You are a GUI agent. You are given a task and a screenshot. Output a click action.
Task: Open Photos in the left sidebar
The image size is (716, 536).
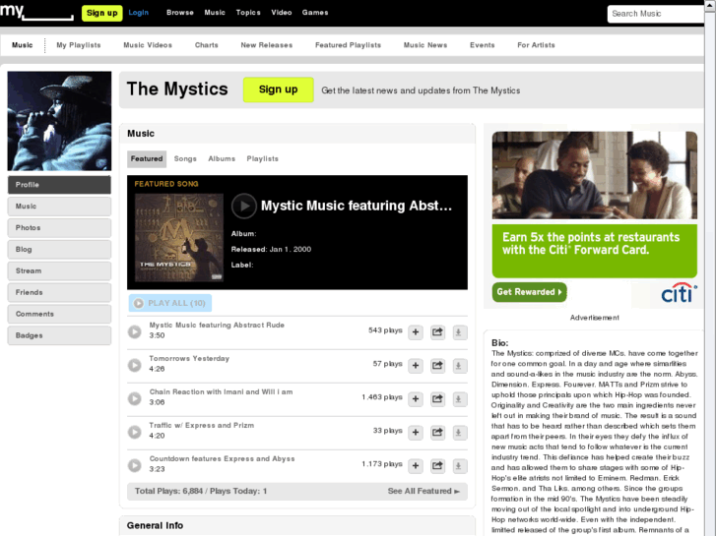pos(59,227)
